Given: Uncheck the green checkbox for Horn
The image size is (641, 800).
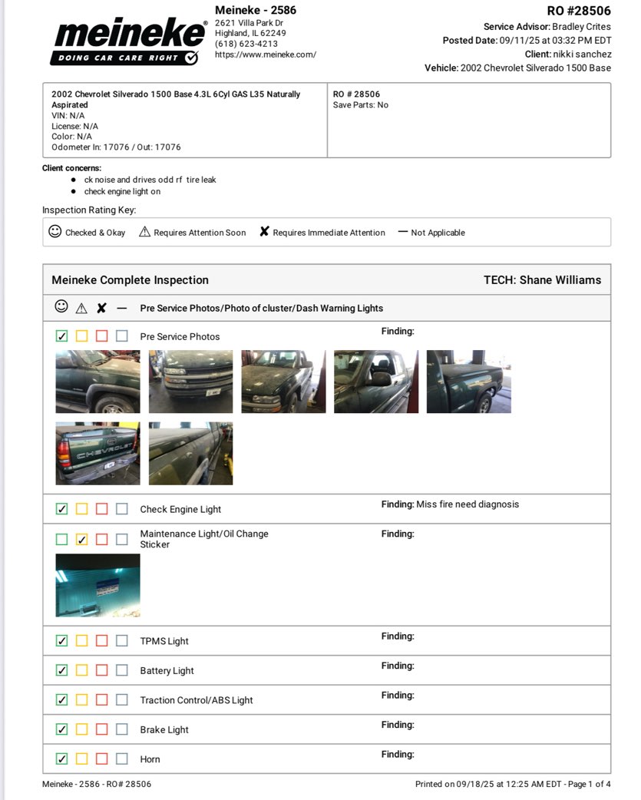Looking at the screenshot, I should [x=62, y=759].
